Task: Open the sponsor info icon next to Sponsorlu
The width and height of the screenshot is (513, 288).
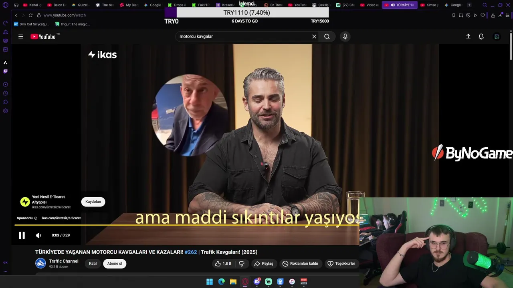Action: pyautogui.click(x=36, y=218)
